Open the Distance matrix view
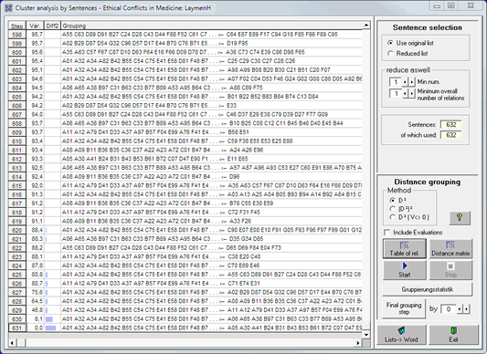This screenshot has width=487, height=354. [x=450, y=248]
